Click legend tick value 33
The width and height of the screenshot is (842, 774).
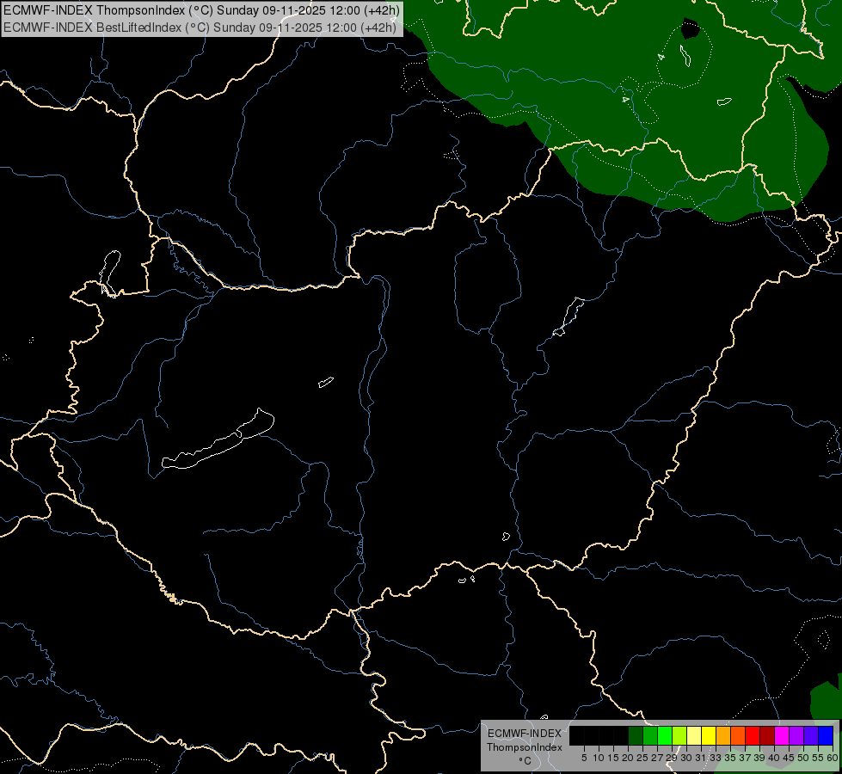pyautogui.click(x=716, y=758)
